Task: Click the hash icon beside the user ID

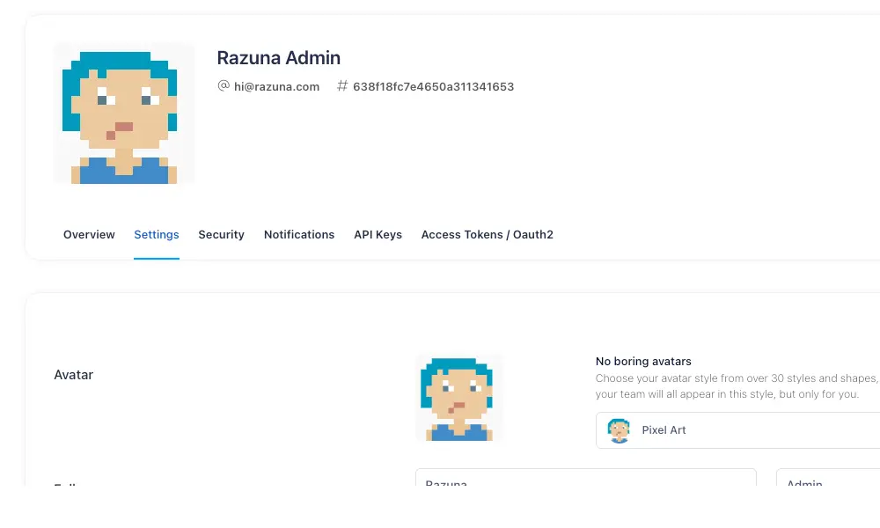Action: [342, 86]
